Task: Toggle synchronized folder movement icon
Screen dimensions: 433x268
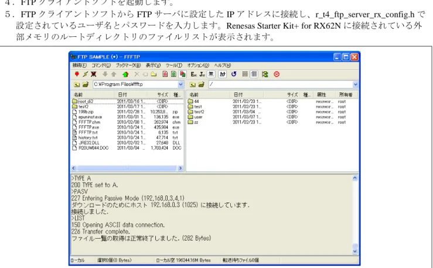Action: (x=265, y=74)
